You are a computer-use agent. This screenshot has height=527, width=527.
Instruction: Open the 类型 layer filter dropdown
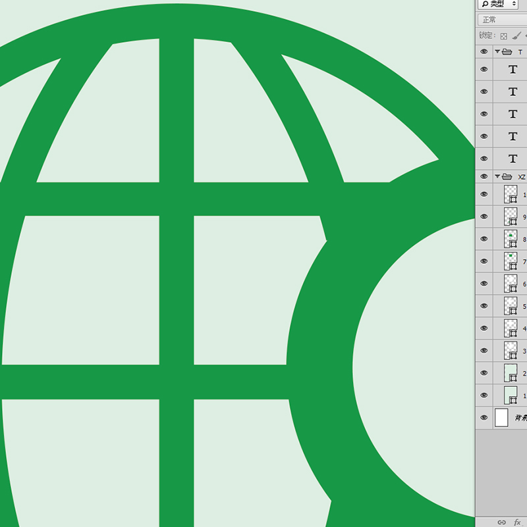[499, 4]
